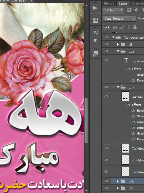Toggle Drop Shadow effect on text layer
The height and width of the screenshot is (193, 144).
pos(133,81)
